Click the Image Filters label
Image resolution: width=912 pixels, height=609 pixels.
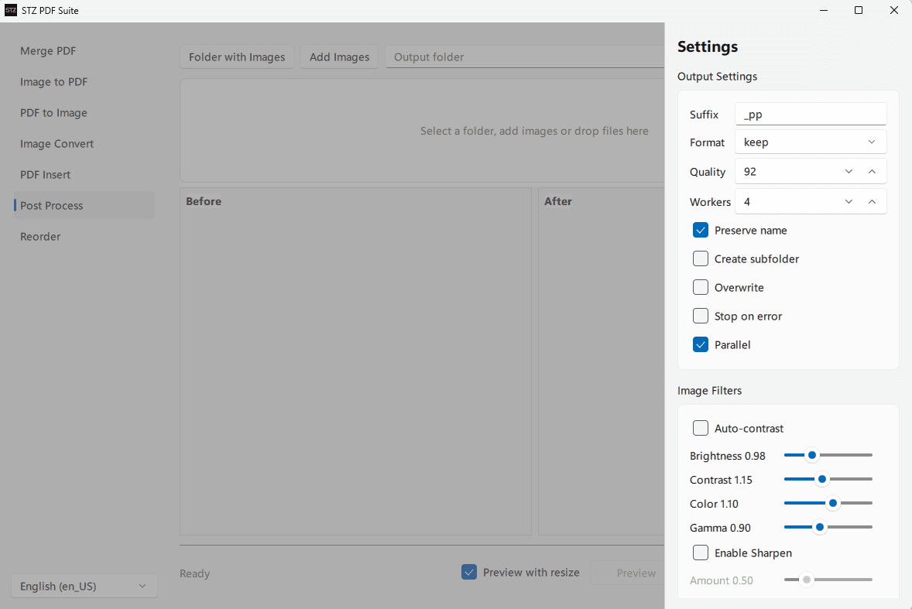(710, 391)
